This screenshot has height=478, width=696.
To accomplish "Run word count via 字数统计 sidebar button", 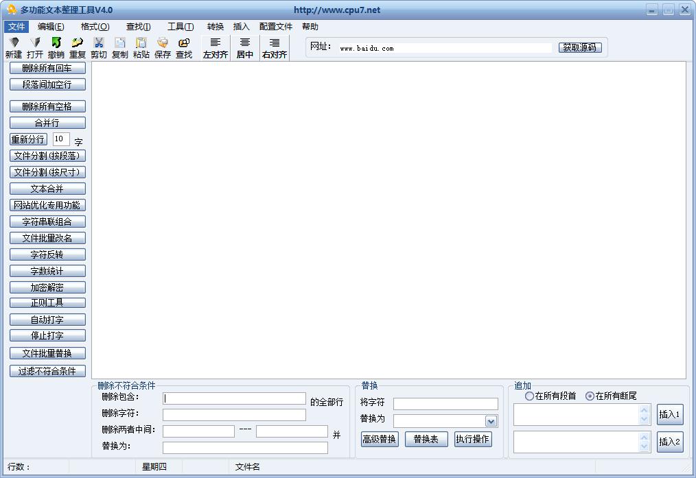I will pyautogui.click(x=47, y=270).
